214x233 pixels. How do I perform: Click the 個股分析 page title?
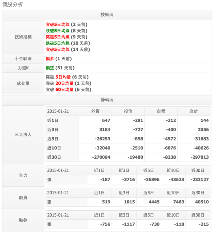tap(12, 4)
